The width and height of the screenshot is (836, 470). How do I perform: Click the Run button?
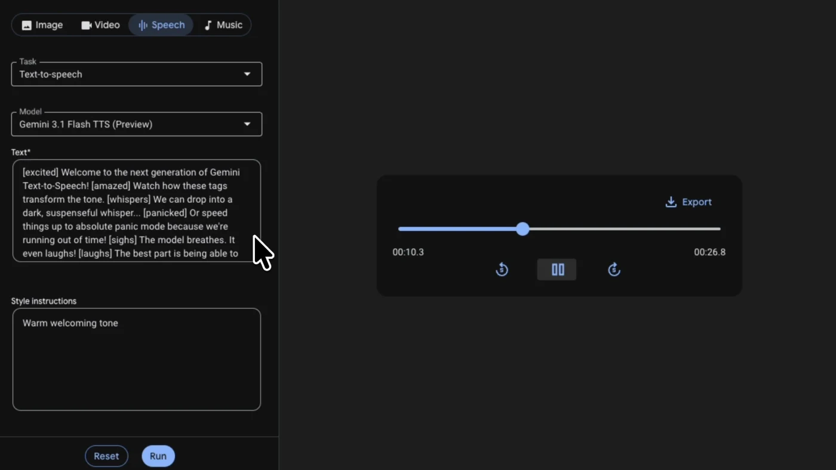coord(158,456)
